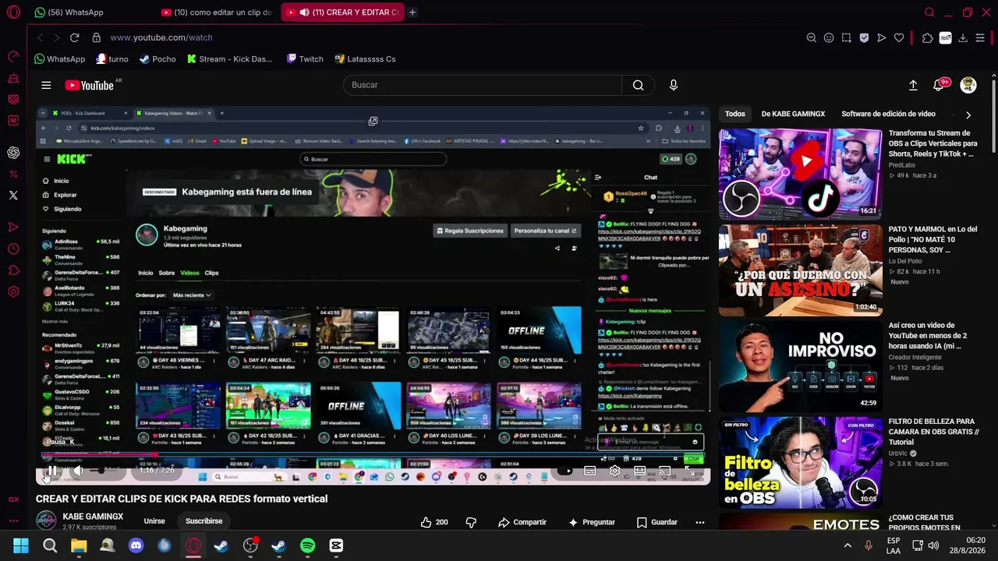Open the YouTube account avatar menu
This screenshot has height=561, width=998.
coord(968,85)
